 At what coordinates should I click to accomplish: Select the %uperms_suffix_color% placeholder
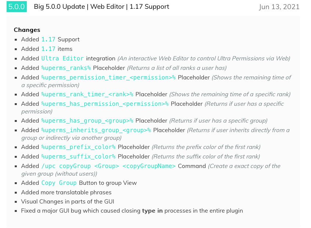tap(78, 156)
